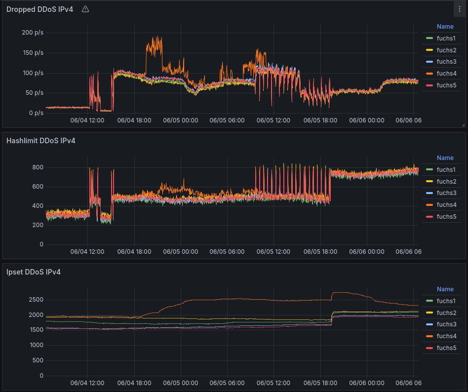Sort by Name header in Dropped DDoS legend
The width and height of the screenshot is (468, 392).
445,27
